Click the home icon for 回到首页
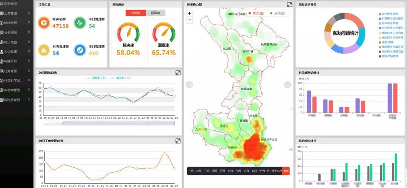407x188 pixels. [2, 3]
